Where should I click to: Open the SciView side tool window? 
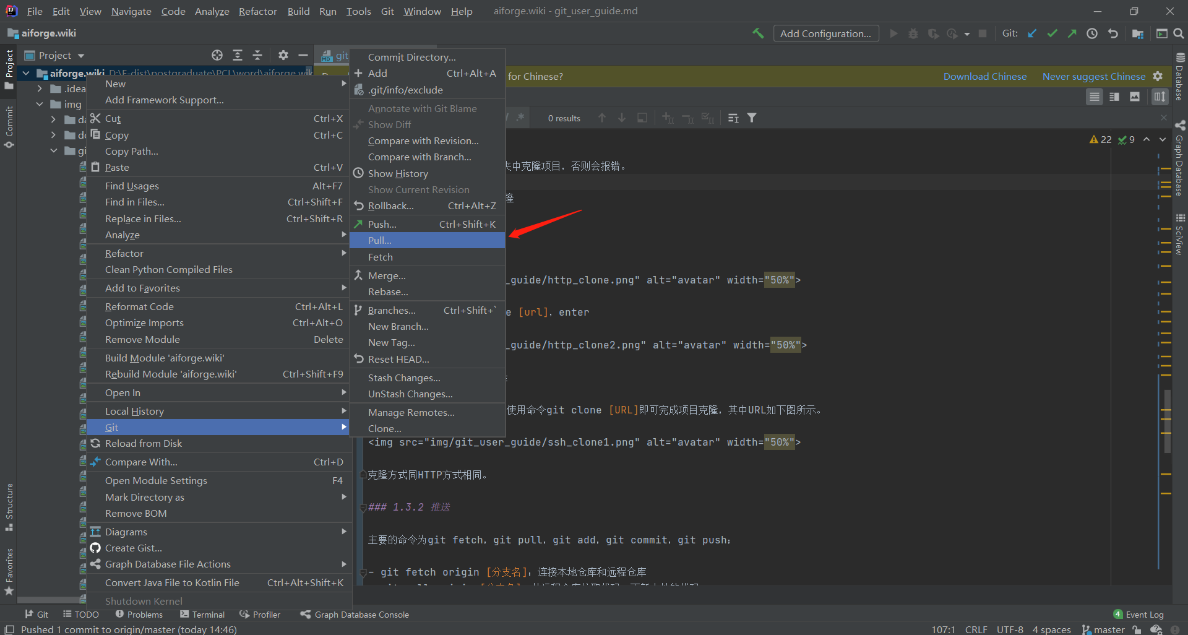1180,235
